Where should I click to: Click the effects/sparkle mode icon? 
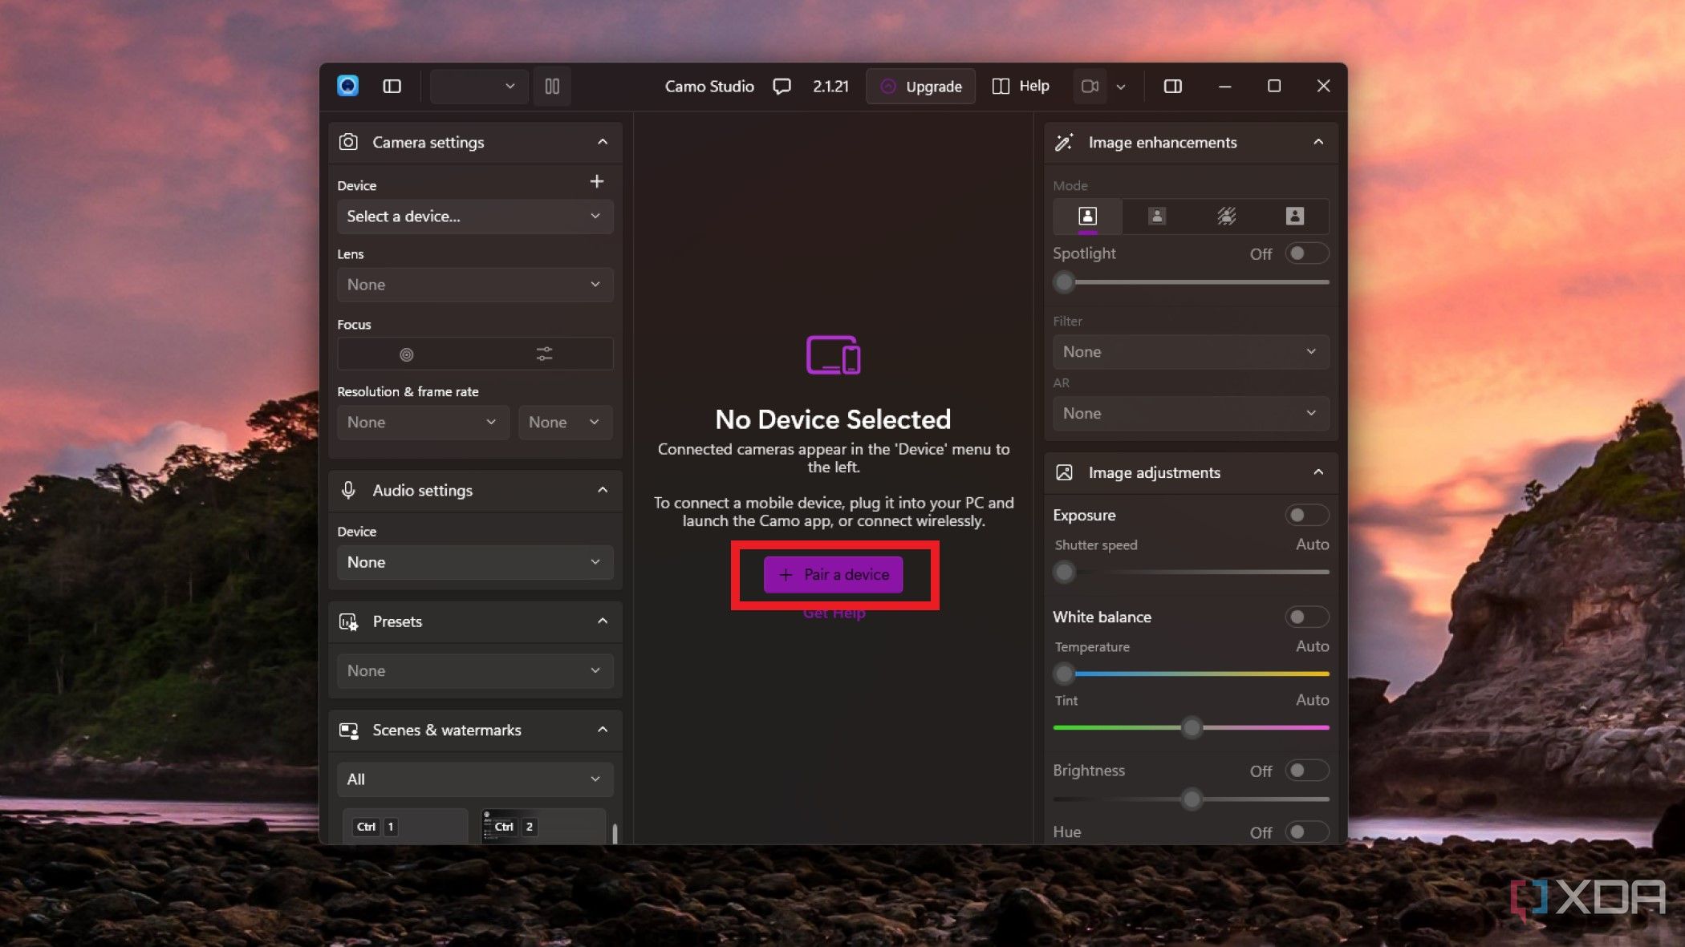click(1225, 217)
